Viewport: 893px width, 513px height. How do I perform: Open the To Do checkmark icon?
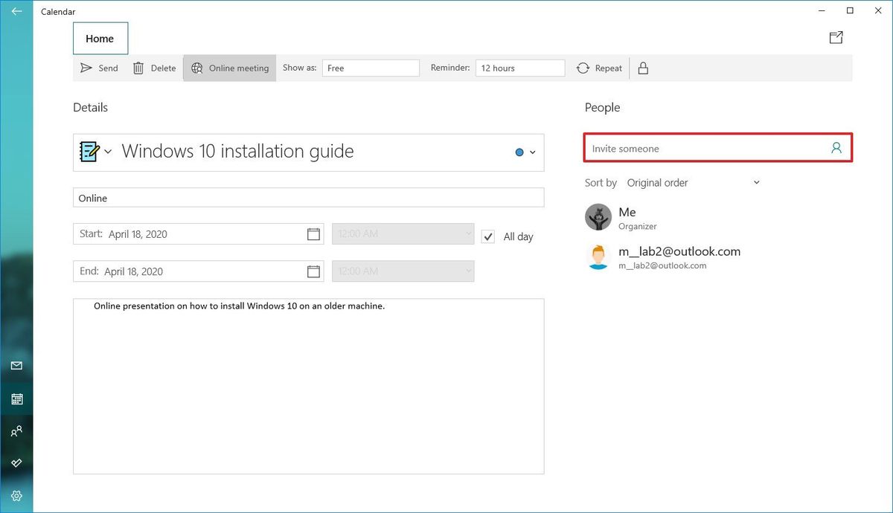tap(16, 463)
